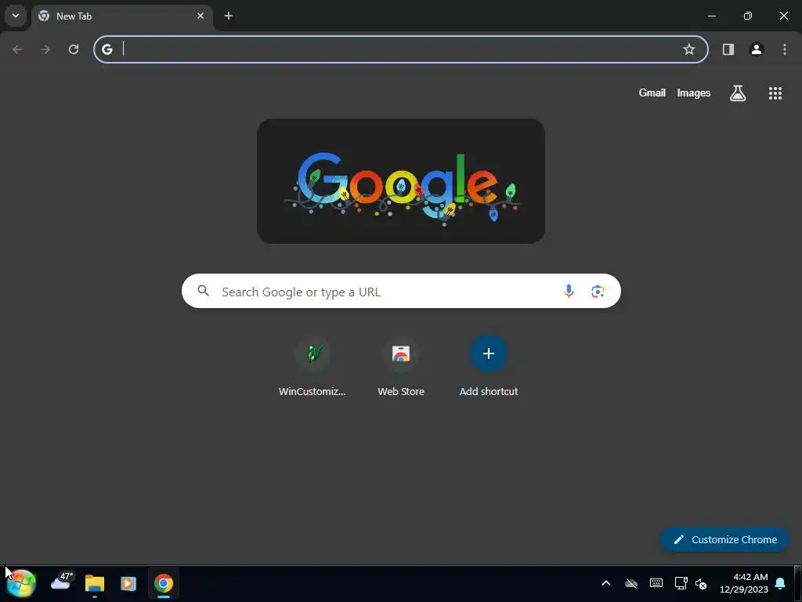Go forward with the forward arrow
This screenshot has width=802, height=602.
click(45, 49)
